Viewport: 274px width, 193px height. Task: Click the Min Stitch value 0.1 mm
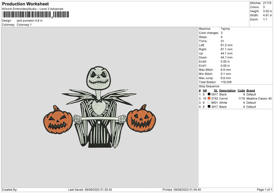226,74
